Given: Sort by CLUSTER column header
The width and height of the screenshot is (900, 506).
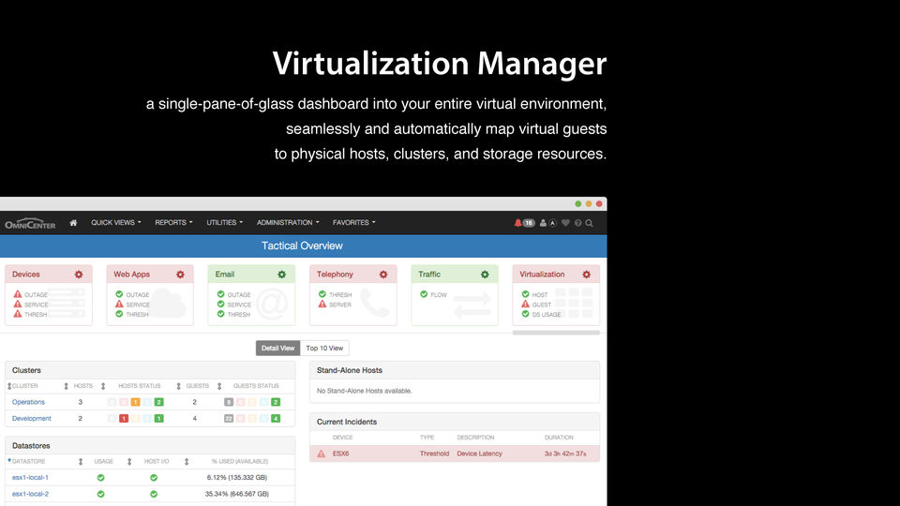Looking at the screenshot, I should coord(25,386).
